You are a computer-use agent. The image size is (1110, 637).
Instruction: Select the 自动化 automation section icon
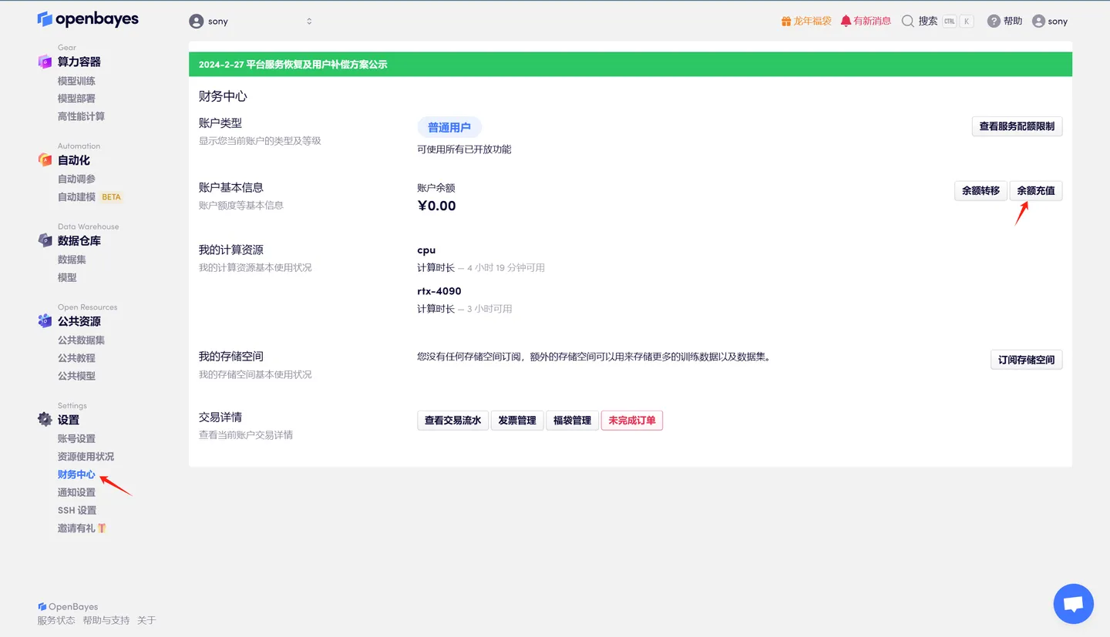point(45,159)
